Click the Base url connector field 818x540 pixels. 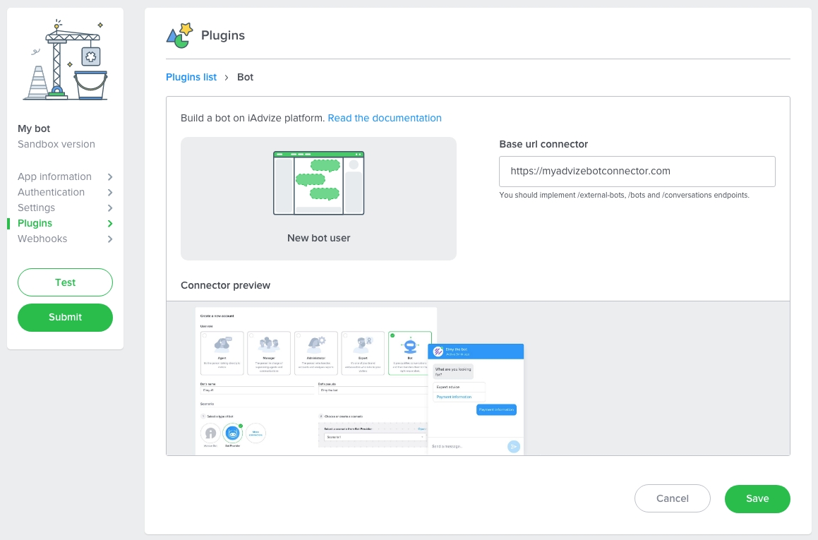[x=637, y=172]
